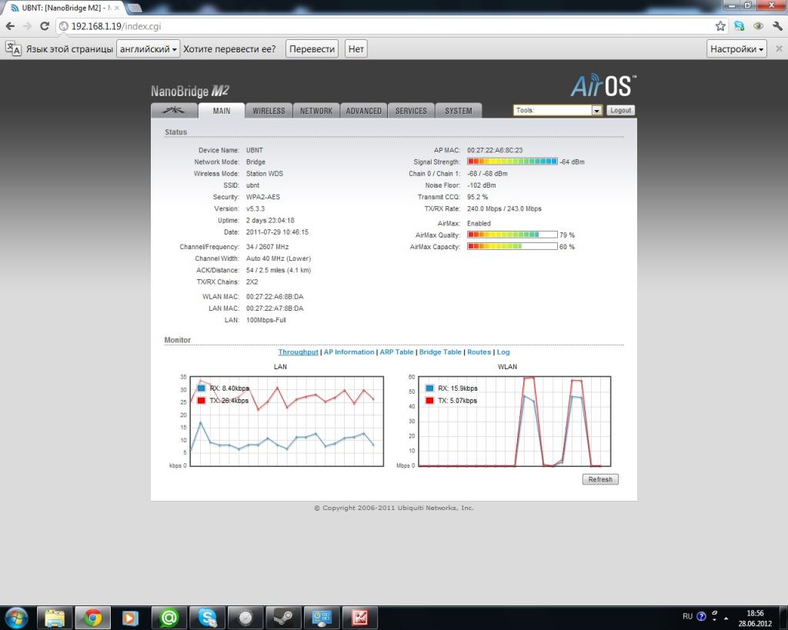The height and width of the screenshot is (630, 788).
Task: Click the help question-mark tray icon
Action: pyautogui.click(x=702, y=616)
